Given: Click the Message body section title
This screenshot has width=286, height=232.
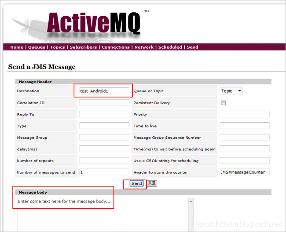Looking at the screenshot, I should pyautogui.click(x=33, y=192).
